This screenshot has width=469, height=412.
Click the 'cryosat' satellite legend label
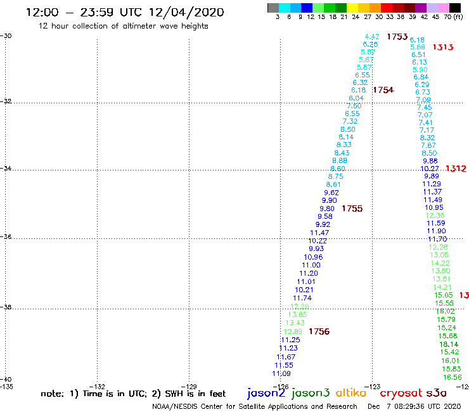(x=401, y=393)
